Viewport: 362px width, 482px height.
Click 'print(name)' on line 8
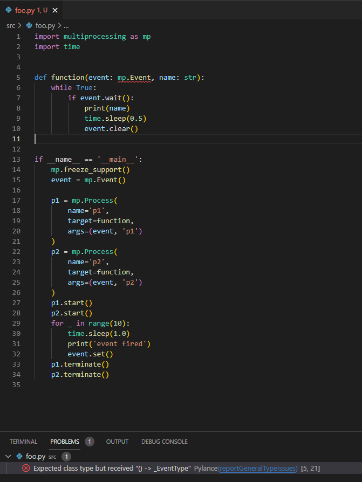point(107,108)
